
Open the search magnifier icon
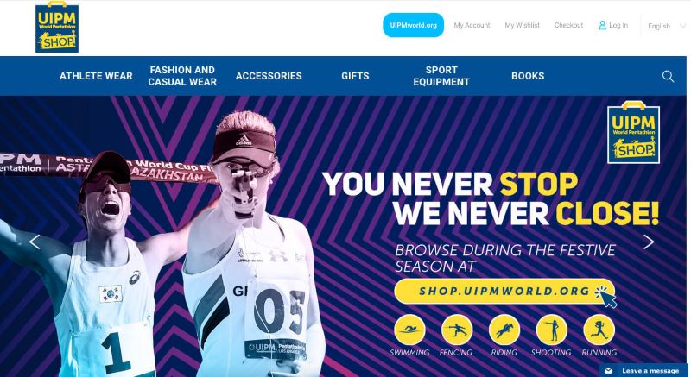668,76
